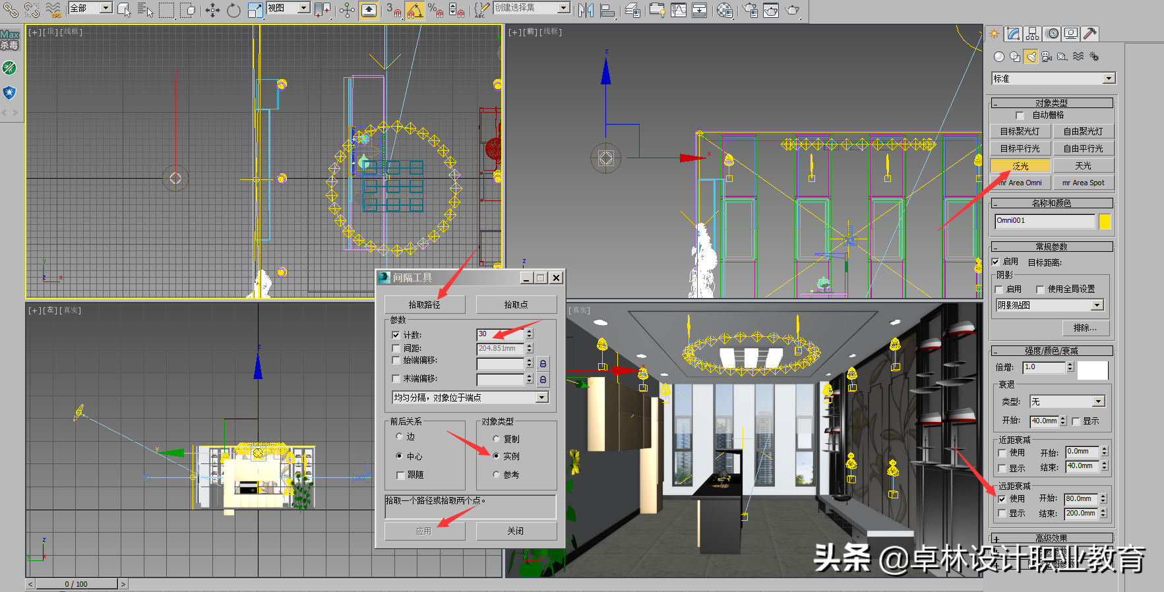The width and height of the screenshot is (1164, 592).
Task: Uncheck far attenuation 使用 checkbox
Action: point(1002,499)
